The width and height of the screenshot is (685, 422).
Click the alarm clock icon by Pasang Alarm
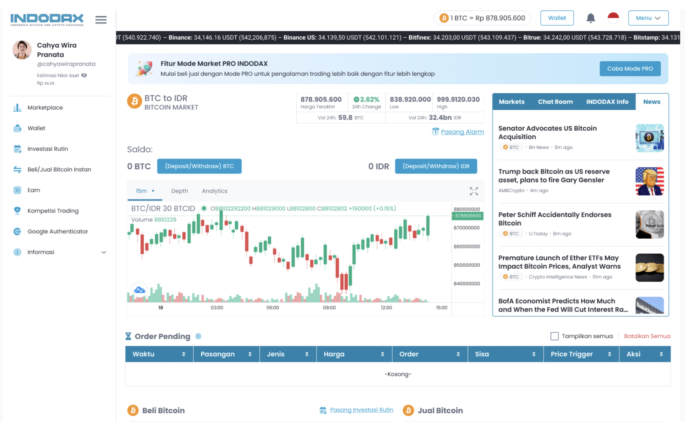(x=435, y=131)
